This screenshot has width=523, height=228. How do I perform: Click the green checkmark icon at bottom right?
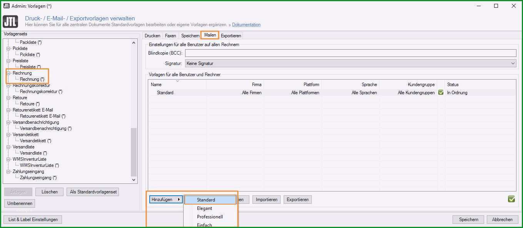pos(511,199)
